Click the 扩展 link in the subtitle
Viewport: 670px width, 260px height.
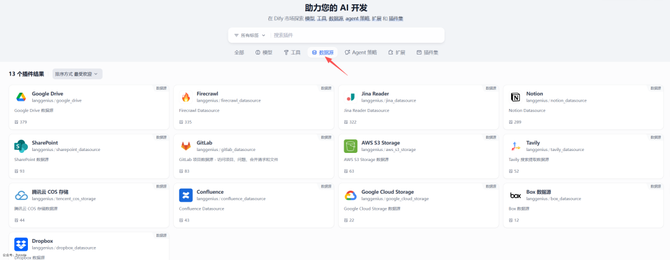[x=375, y=19]
